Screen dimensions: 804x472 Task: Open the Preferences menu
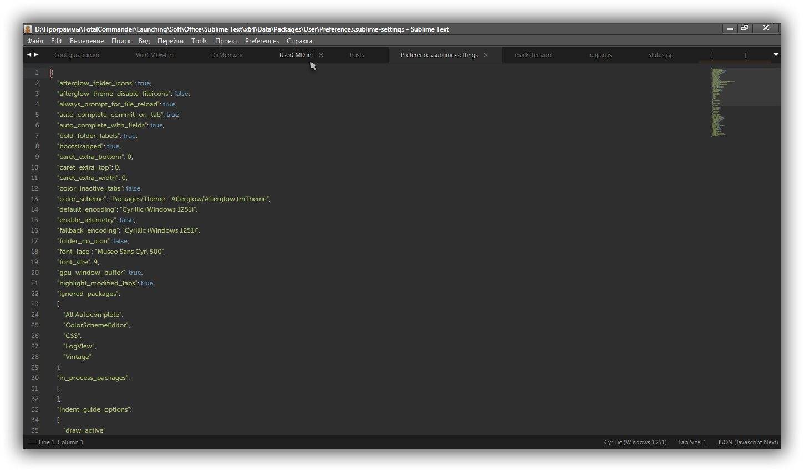tap(262, 41)
